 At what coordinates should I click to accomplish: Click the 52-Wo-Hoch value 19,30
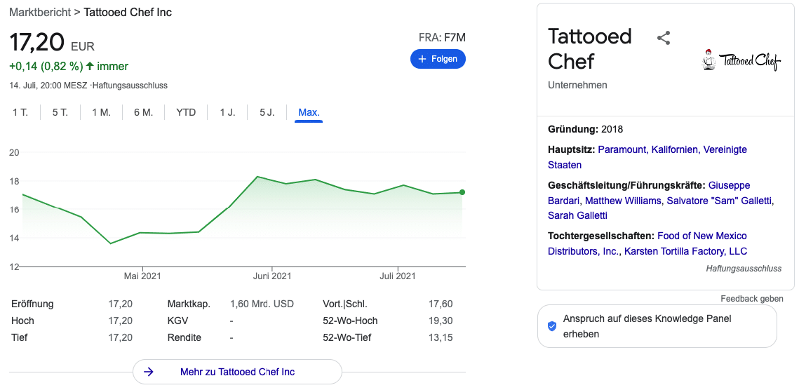tap(441, 321)
